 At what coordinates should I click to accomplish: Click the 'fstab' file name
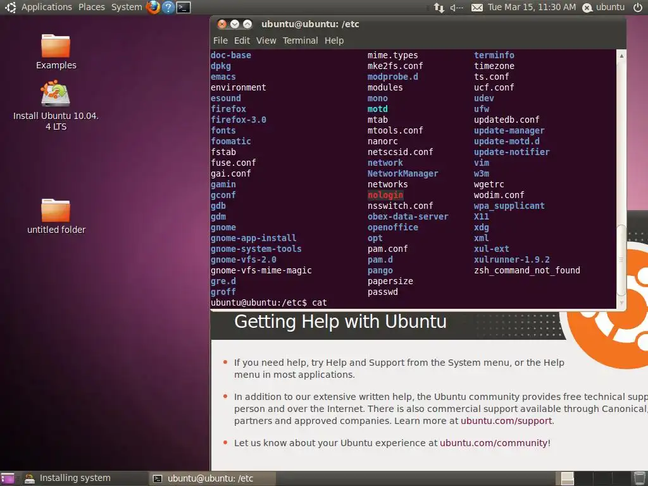coord(223,152)
